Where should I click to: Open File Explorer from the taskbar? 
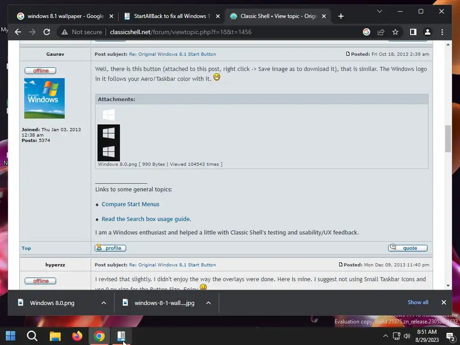pos(55,336)
